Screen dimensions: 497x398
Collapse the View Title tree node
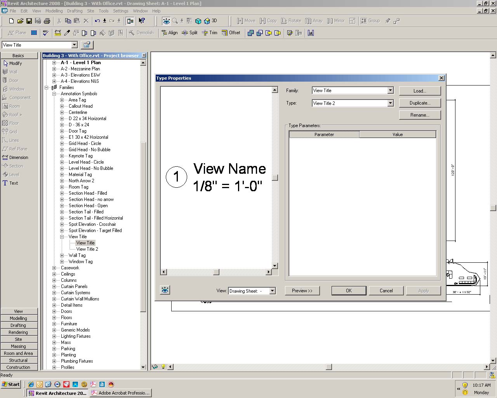62,237
